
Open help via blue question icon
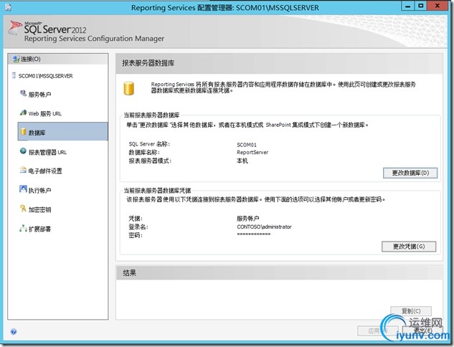point(14,332)
